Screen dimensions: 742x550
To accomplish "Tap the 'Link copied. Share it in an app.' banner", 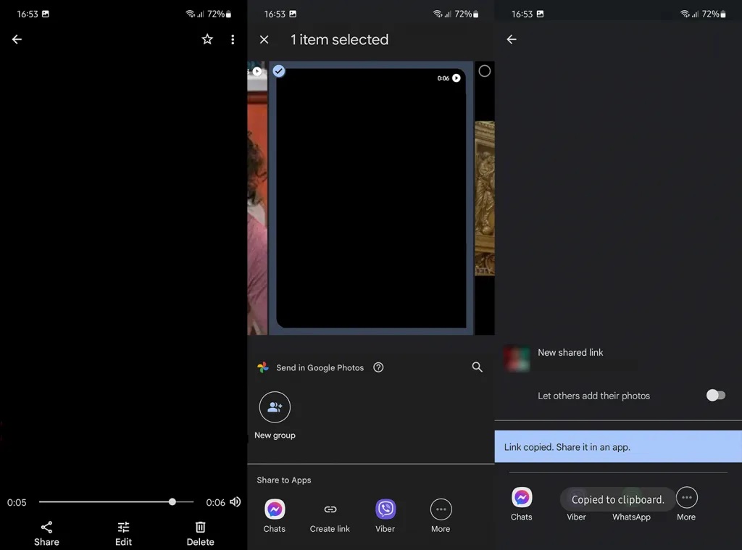I will coord(618,446).
